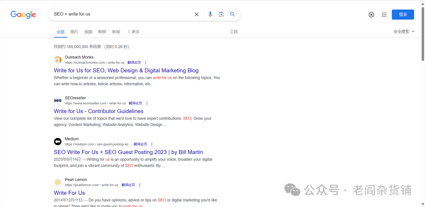Click the result count text '找到约 165,000,000 条结果'

coord(78,46)
